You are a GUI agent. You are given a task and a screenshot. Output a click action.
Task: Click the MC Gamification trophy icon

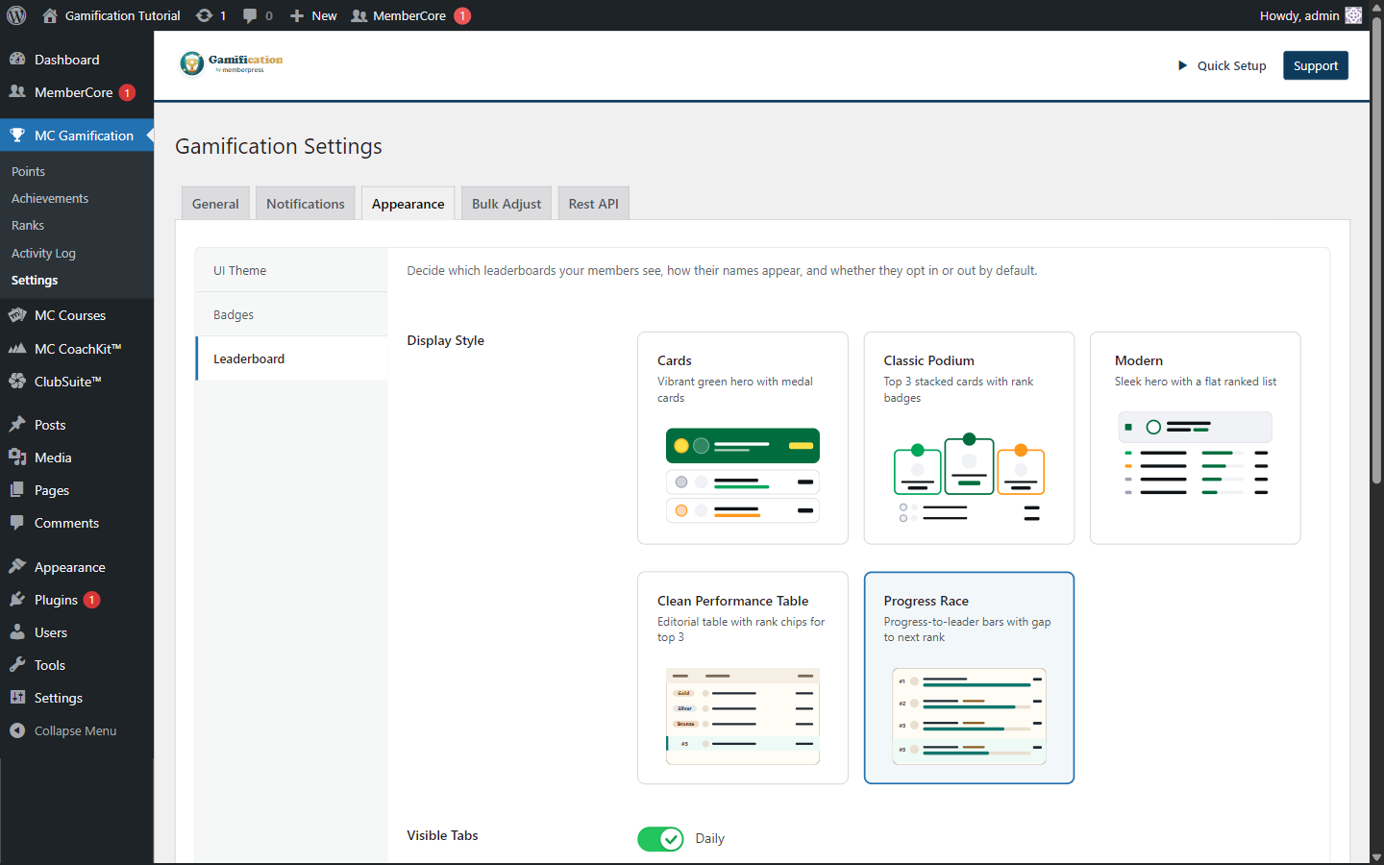[x=17, y=135]
